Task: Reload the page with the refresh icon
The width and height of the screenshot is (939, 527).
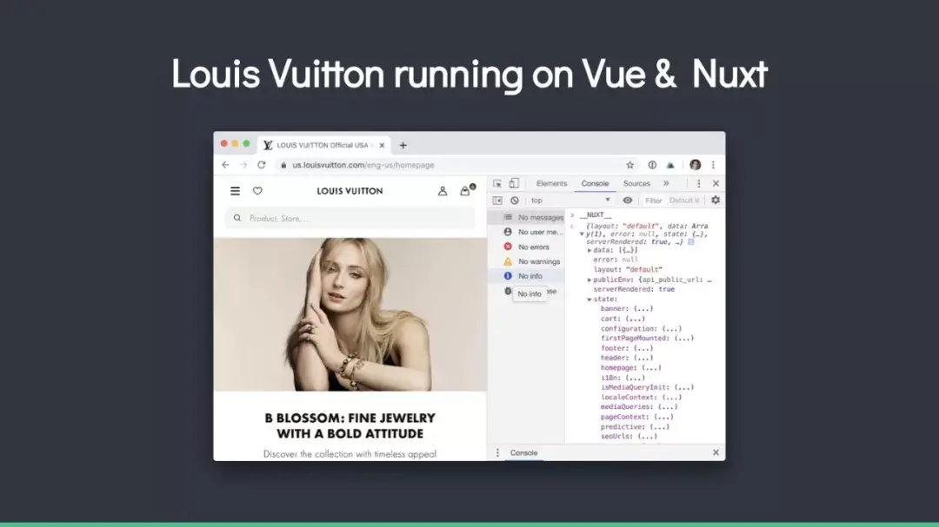Action: tap(262, 165)
